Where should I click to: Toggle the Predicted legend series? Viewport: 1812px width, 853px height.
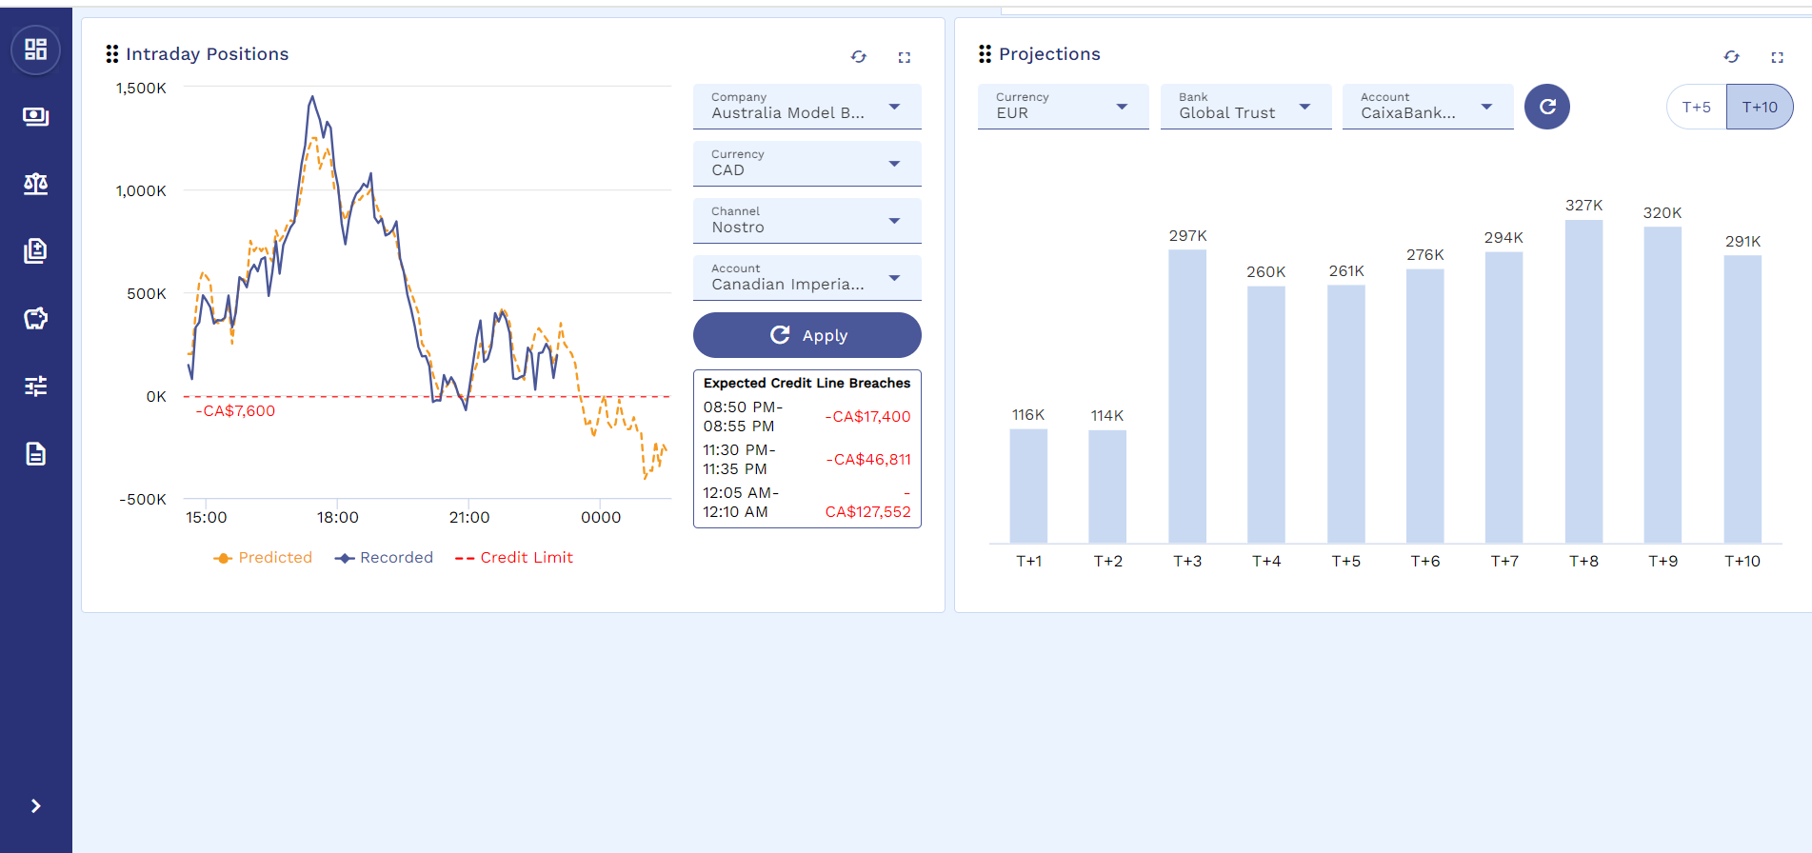click(264, 558)
